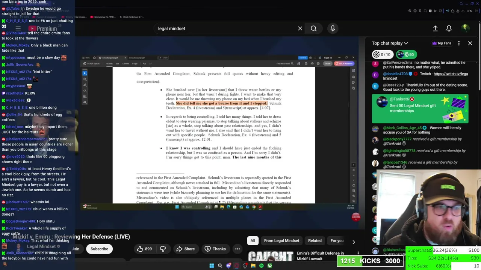Viewport: 481px width, 270px height.
Task: Open the Convert menu in PDF toolbar
Action: point(126,63)
